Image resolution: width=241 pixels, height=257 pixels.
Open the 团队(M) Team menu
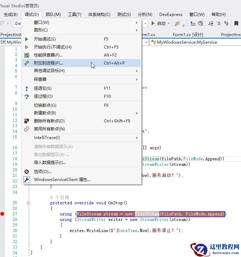tap(53, 15)
